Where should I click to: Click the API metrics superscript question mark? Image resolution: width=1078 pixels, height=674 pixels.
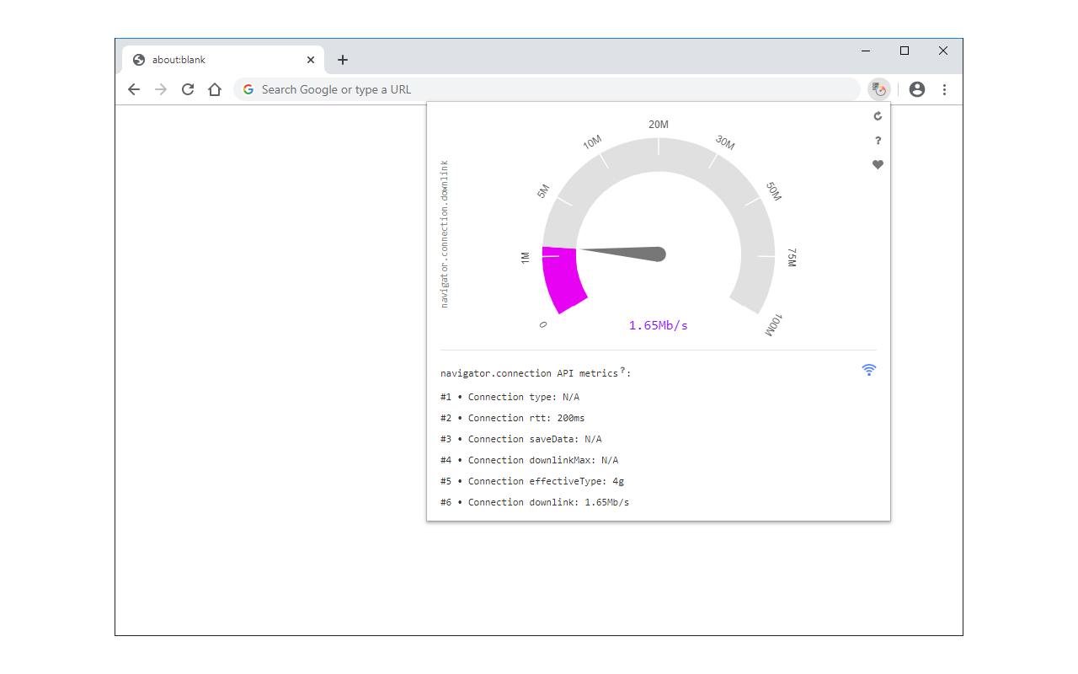pos(622,370)
